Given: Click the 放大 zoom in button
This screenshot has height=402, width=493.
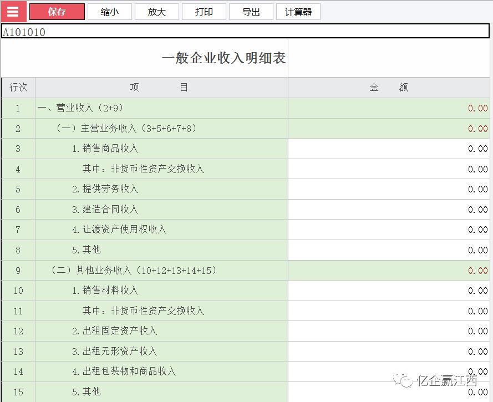Looking at the screenshot, I should (157, 12).
